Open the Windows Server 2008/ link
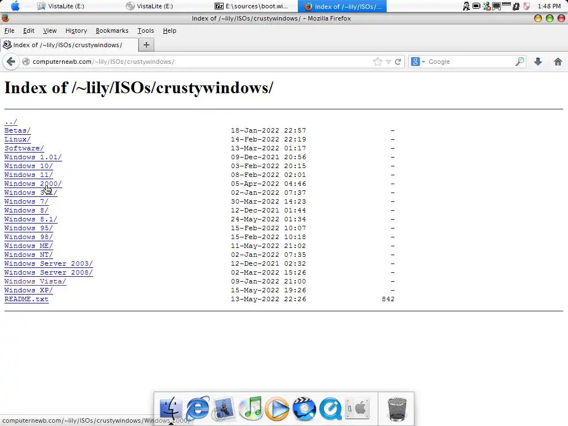Screen dimensions: 568x426 (x=49, y=272)
